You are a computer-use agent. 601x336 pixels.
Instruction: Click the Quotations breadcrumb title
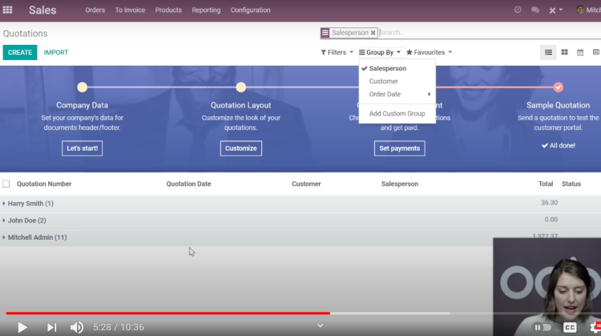point(26,34)
